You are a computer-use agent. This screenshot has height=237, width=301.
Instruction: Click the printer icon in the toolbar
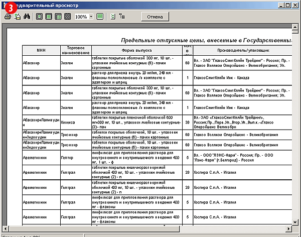tap(8, 17)
